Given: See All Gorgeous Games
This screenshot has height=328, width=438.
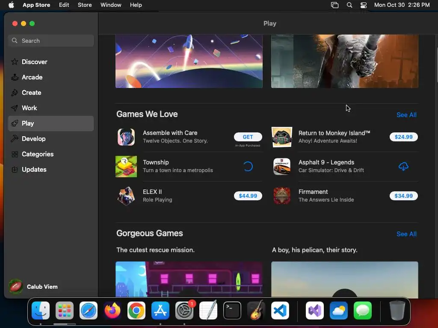Looking at the screenshot, I should pos(406,234).
